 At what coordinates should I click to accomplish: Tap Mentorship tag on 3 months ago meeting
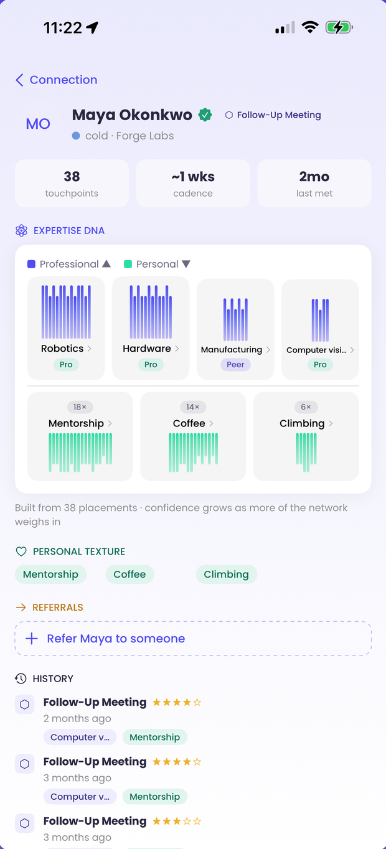pyautogui.click(x=154, y=797)
